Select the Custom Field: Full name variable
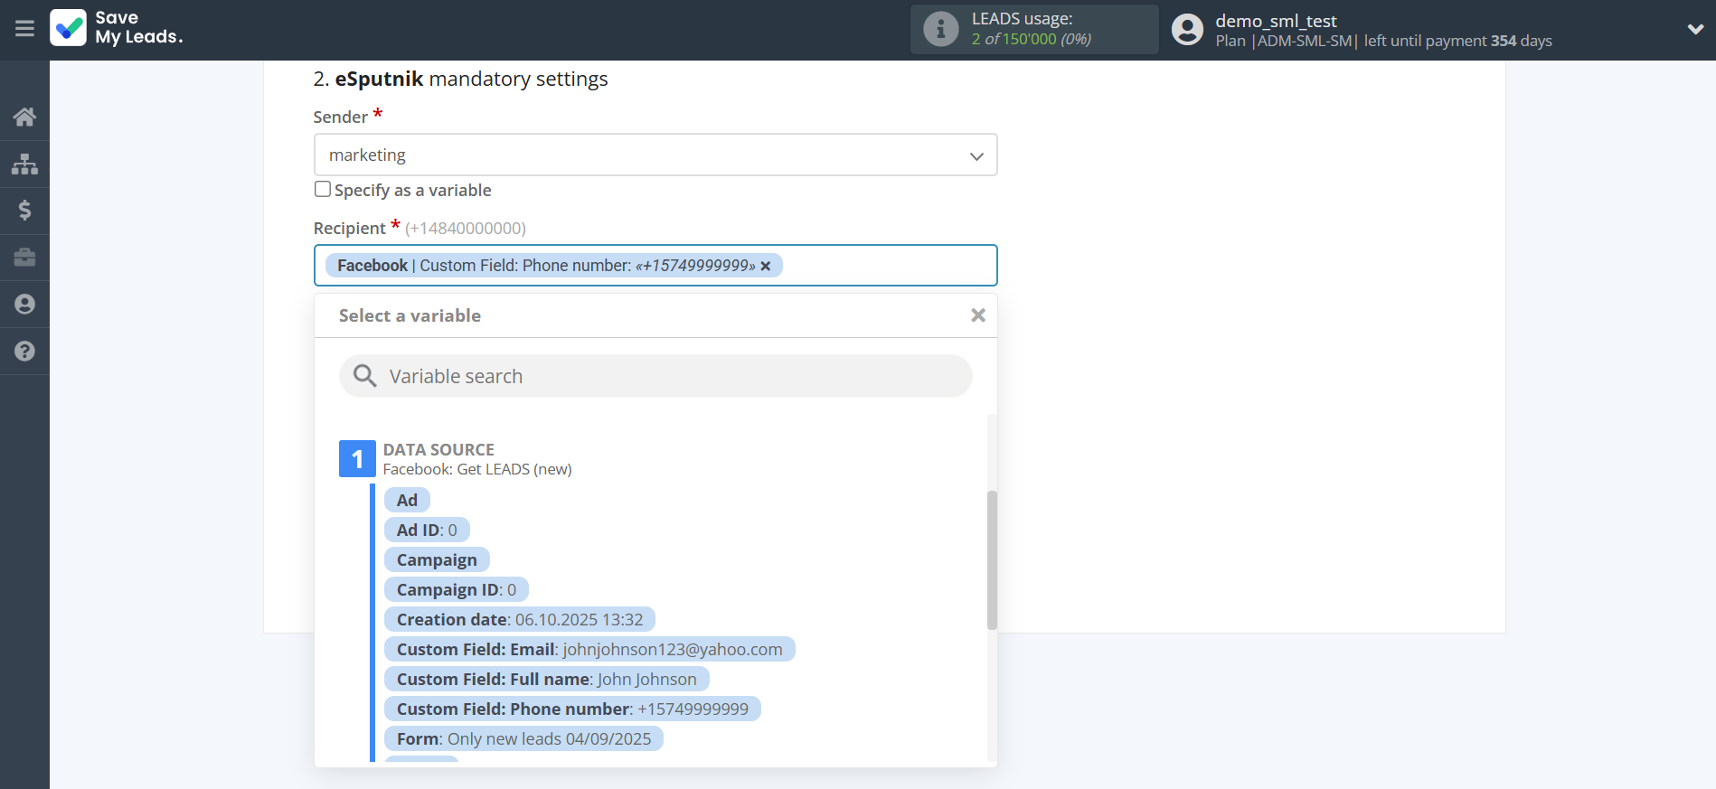Screen dimensions: 1716x789 (x=546, y=679)
